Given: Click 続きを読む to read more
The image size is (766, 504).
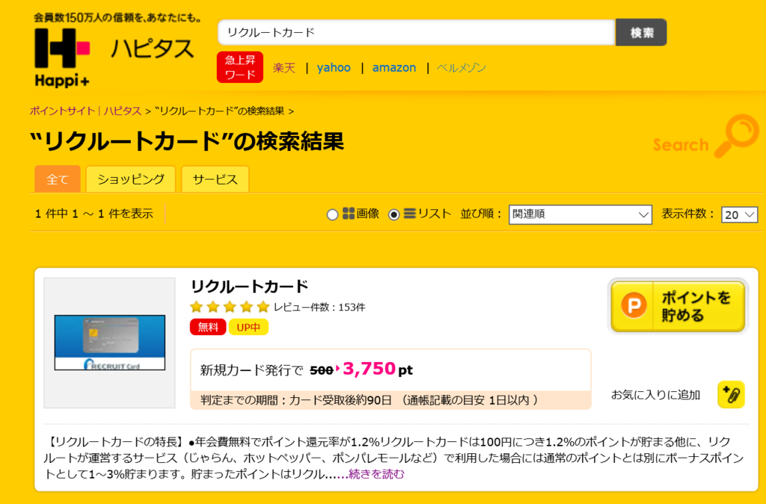Looking at the screenshot, I should pos(376,474).
